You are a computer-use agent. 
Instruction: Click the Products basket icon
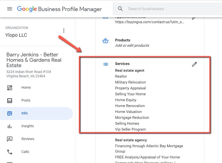pyautogui.click(x=105, y=41)
